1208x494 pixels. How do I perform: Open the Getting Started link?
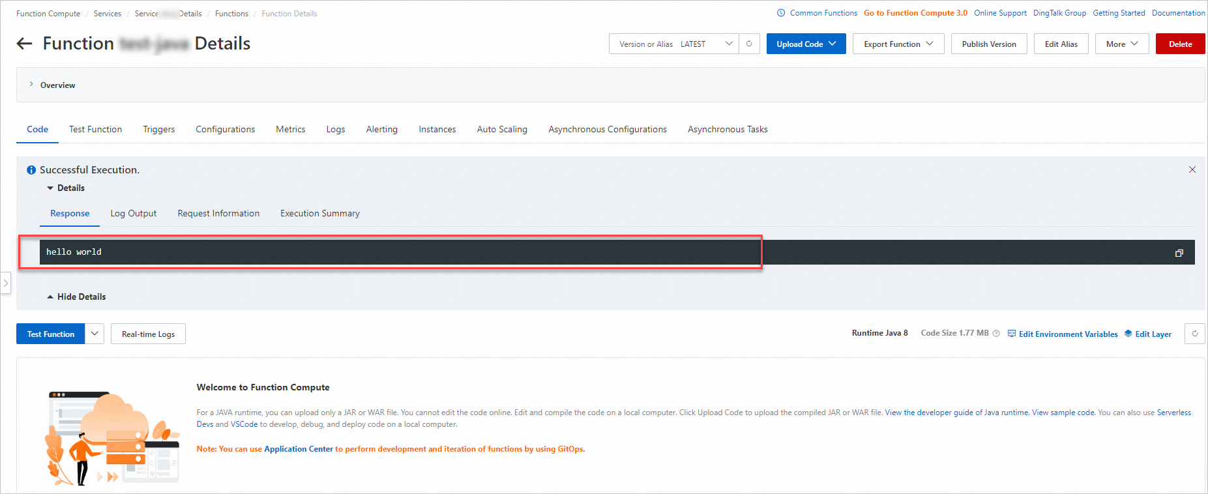coord(1119,13)
